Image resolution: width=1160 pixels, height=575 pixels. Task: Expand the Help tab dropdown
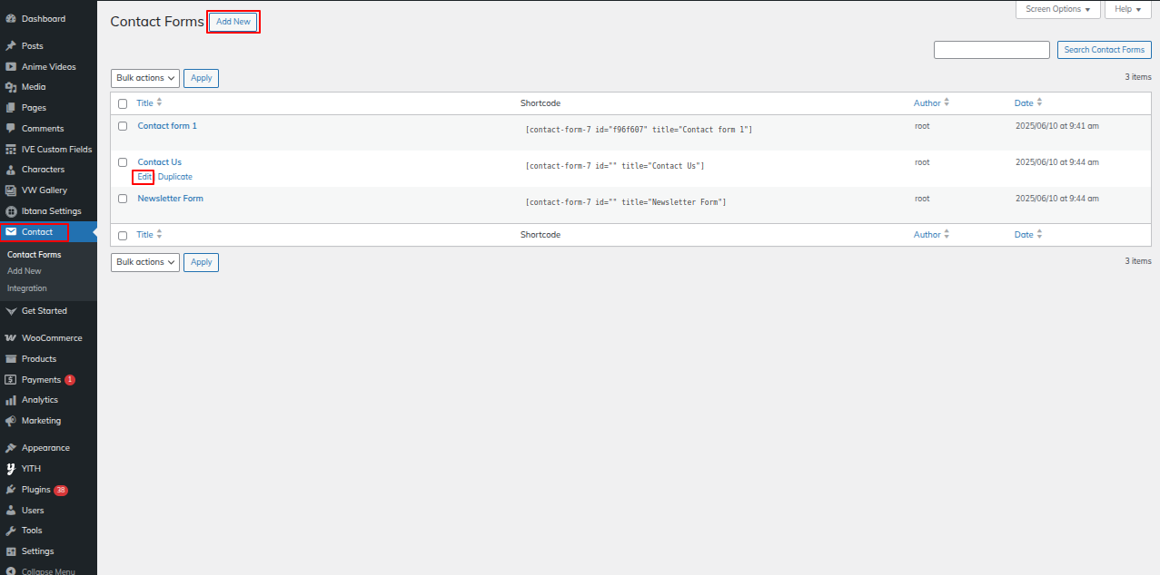[x=1127, y=9]
